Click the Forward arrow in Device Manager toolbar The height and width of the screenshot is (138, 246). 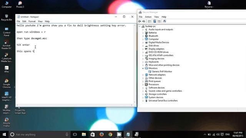tap(143, 21)
